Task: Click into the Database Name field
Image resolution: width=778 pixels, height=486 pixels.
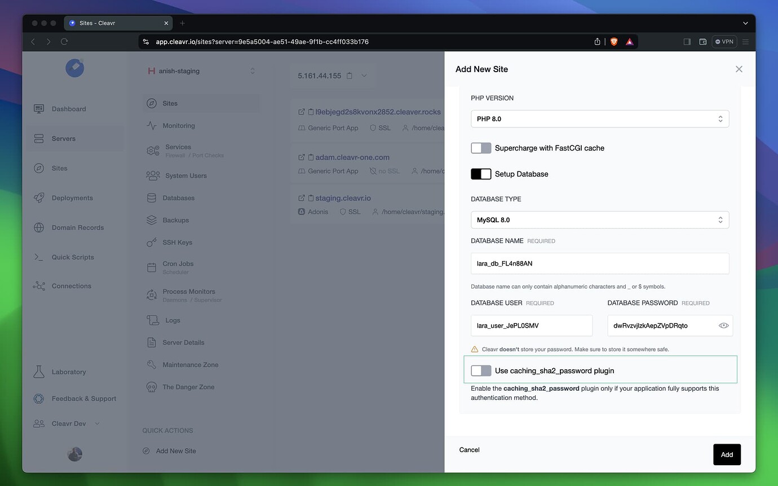Action: (x=599, y=263)
